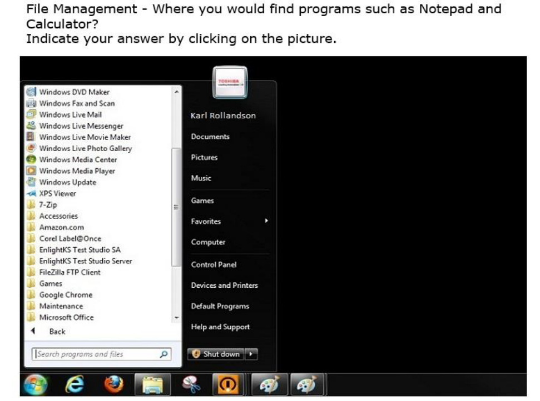Viewport: 540px width, 401px height.
Task: Open the Windows DVD Maker program
Action: click(x=74, y=92)
